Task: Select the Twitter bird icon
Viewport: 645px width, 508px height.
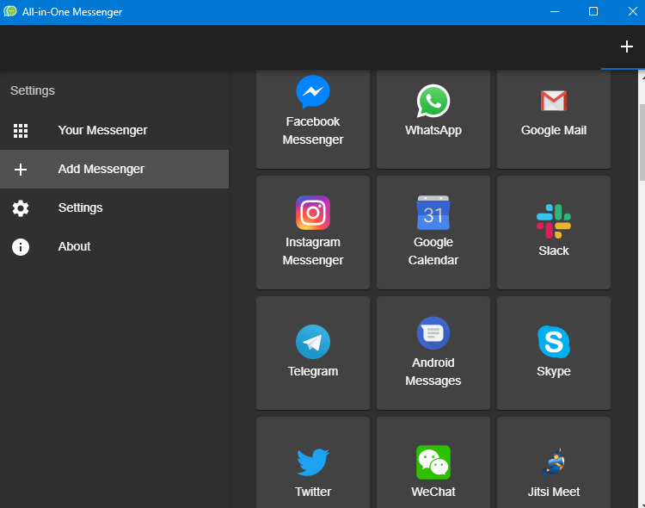Action: click(313, 462)
